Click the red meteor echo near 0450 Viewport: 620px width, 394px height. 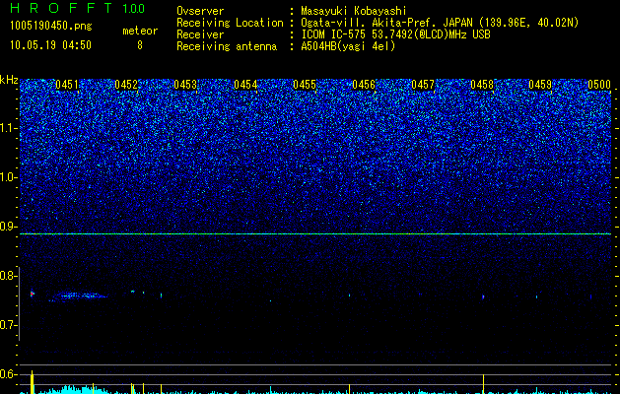click(x=33, y=294)
